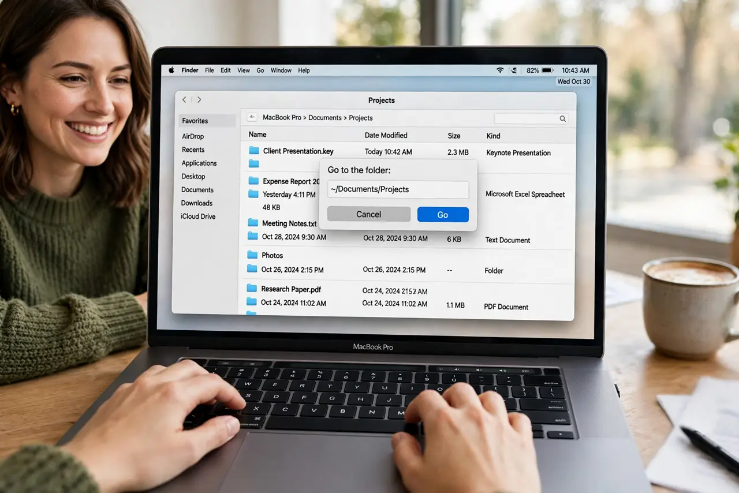The width and height of the screenshot is (739, 493).
Task: Click Projects in the path bar
Action: [x=361, y=118]
